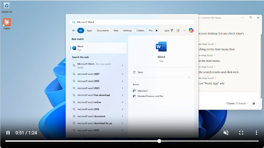Select microsoft word 2013 suggestion

point(99,130)
